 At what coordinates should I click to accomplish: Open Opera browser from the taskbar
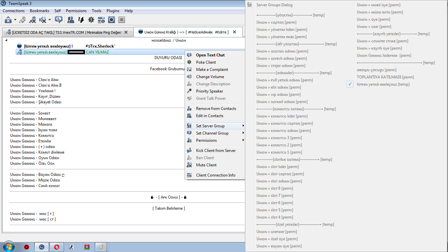(57, 247)
